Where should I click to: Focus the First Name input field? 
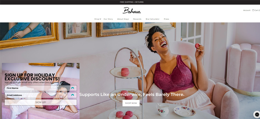(41, 88)
